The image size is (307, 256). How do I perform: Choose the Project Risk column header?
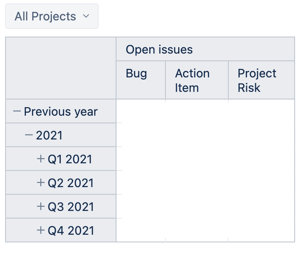click(257, 80)
